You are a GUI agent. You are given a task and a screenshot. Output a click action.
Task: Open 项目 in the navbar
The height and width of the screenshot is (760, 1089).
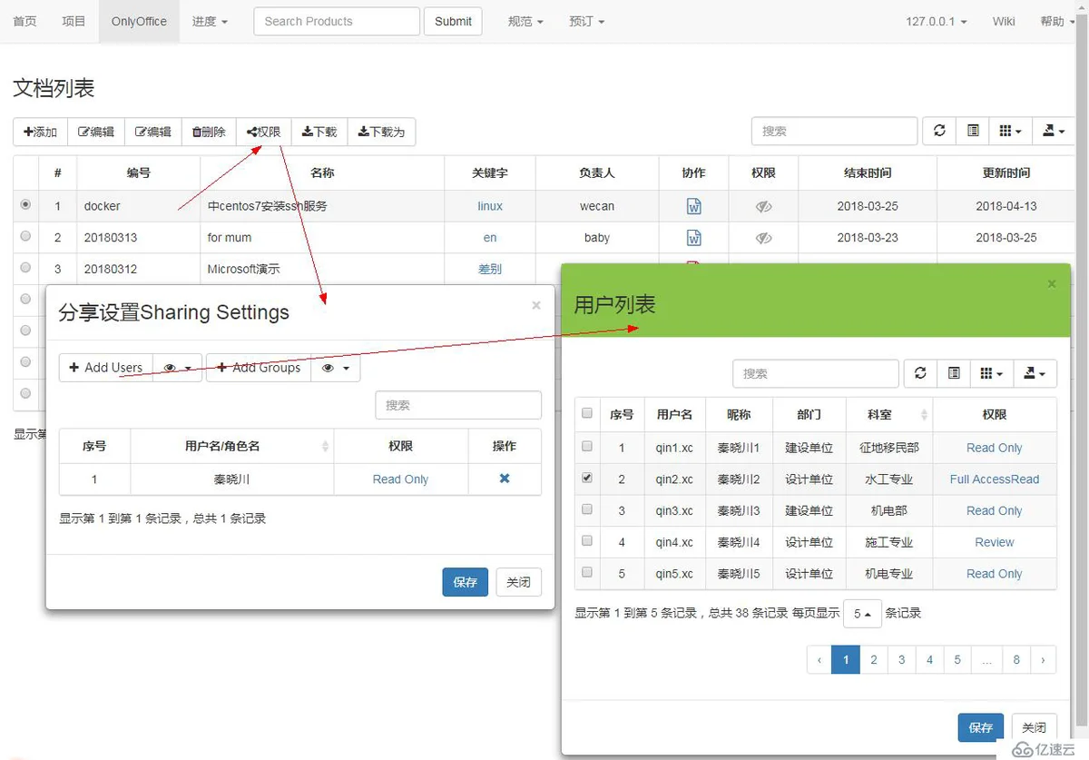coord(74,21)
